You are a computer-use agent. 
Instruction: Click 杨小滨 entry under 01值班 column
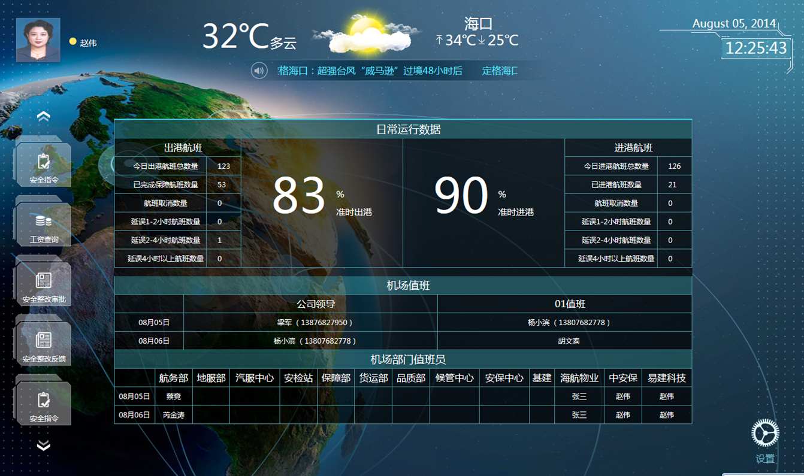[x=569, y=323]
